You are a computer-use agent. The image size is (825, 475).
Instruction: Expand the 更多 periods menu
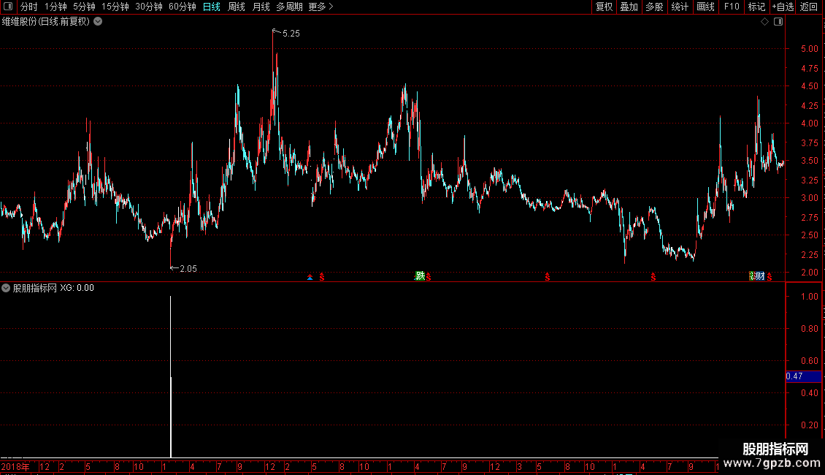click(321, 7)
